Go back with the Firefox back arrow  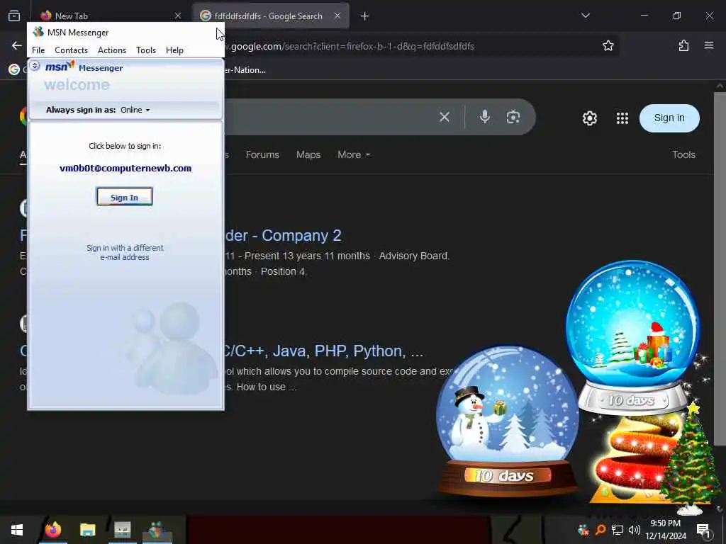(x=17, y=45)
